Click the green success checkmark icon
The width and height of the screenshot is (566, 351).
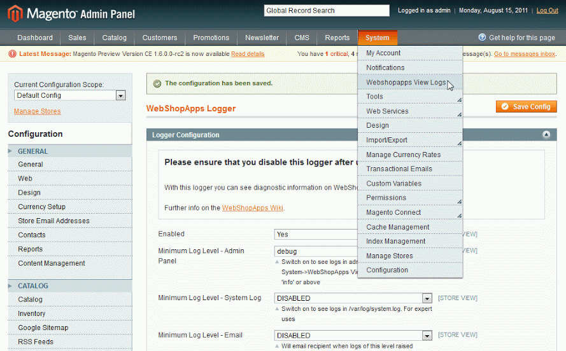(157, 83)
